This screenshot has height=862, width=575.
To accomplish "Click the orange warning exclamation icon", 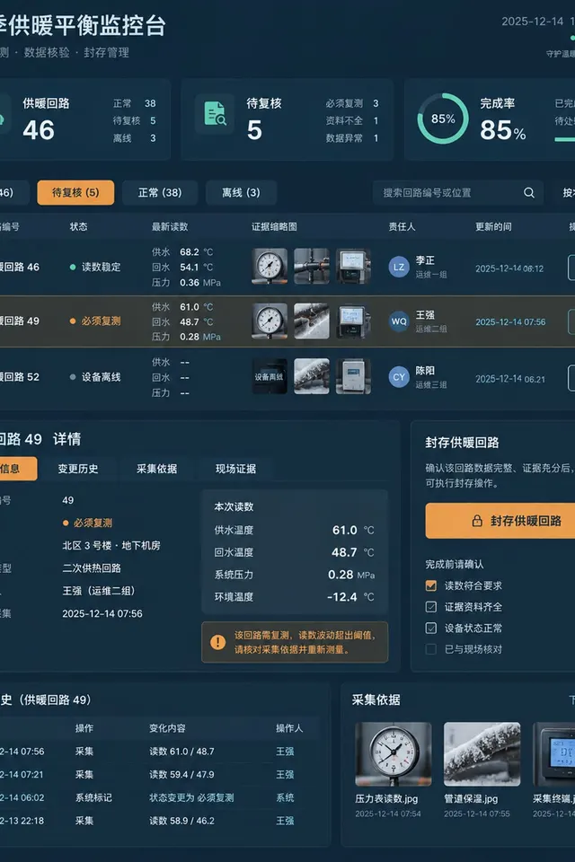I will 218,642.
